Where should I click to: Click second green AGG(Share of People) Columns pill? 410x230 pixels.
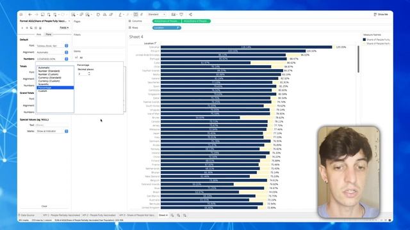197,21
